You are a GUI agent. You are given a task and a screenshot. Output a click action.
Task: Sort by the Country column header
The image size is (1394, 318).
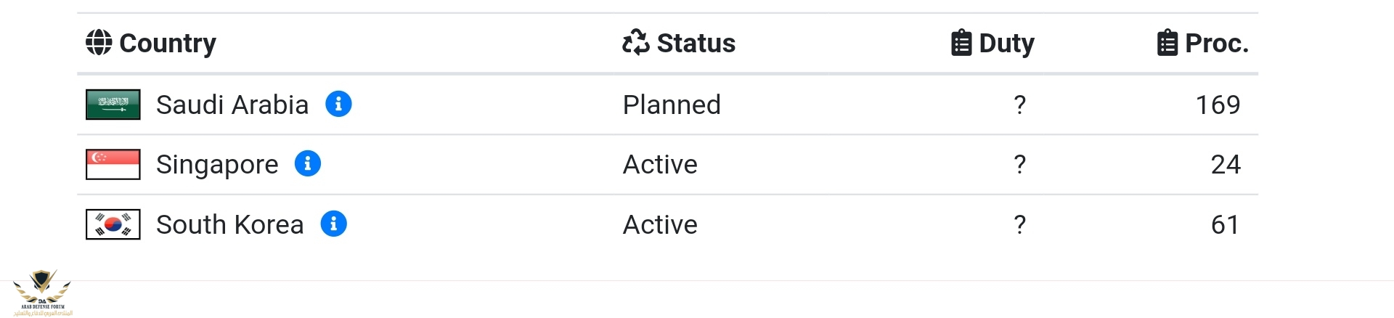[x=168, y=43]
